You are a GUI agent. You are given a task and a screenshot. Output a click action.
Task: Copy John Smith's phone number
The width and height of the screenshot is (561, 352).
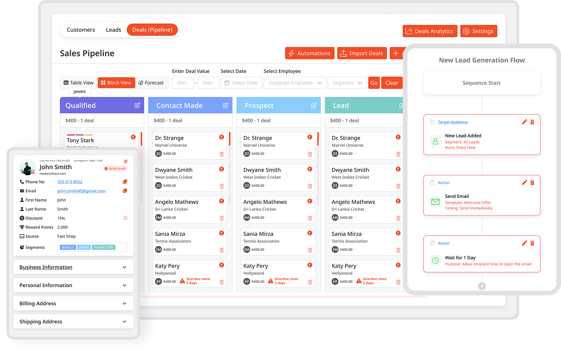tap(125, 182)
